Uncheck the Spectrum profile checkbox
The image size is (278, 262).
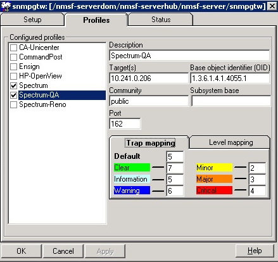(x=13, y=85)
